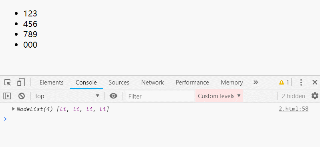Click the 2 hidden messages label
Viewport: 320px width, 147px height.
pos(294,96)
